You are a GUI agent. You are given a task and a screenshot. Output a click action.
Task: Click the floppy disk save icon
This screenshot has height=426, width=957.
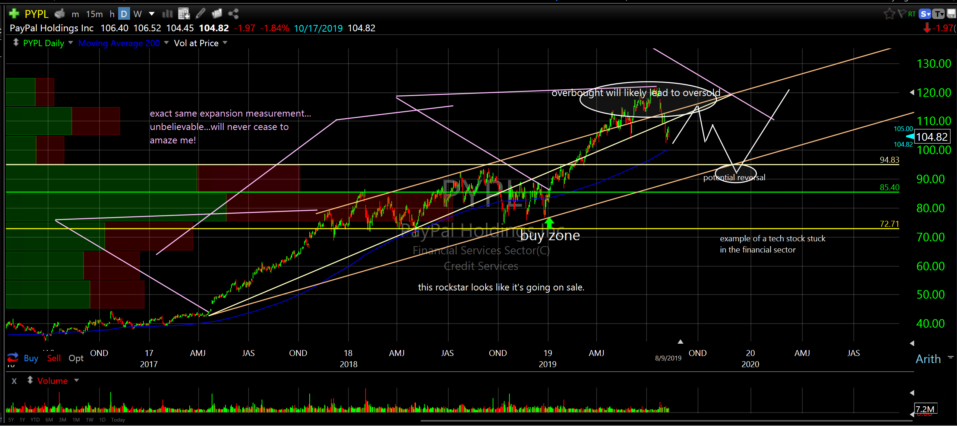pyautogui.click(x=951, y=14)
